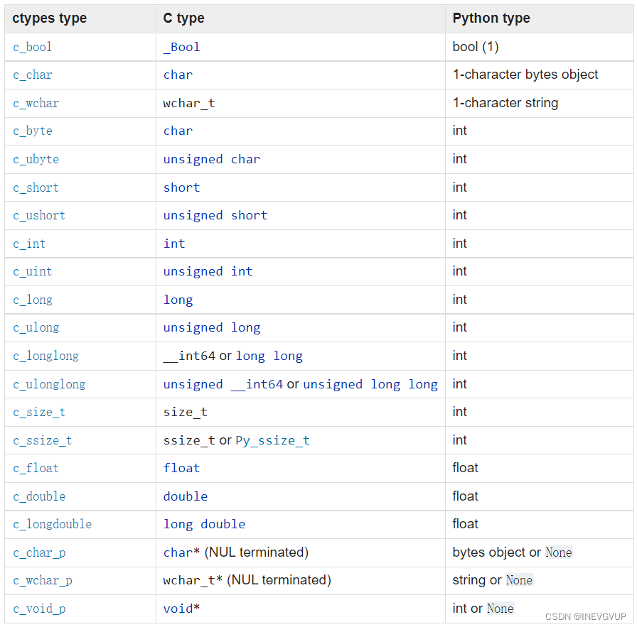Open the c_bool ctypes link
The image size is (637, 627).
[x=33, y=47]
